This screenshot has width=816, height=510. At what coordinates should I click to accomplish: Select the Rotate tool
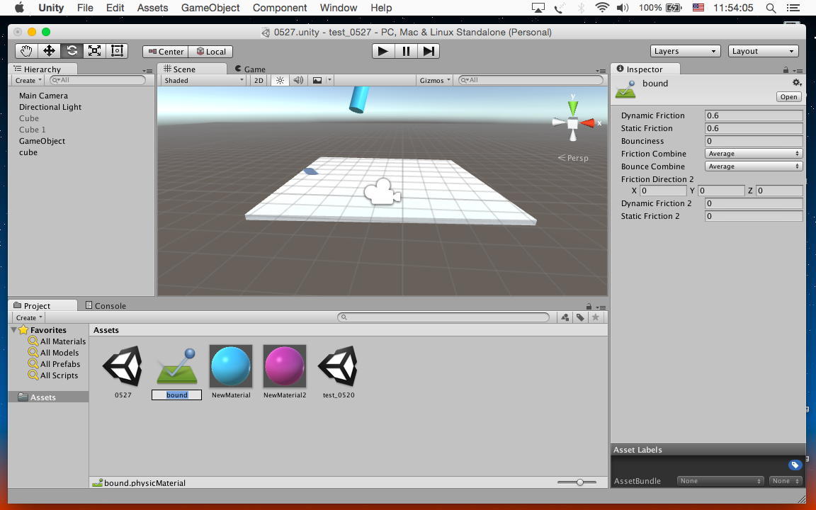[72, 51]
